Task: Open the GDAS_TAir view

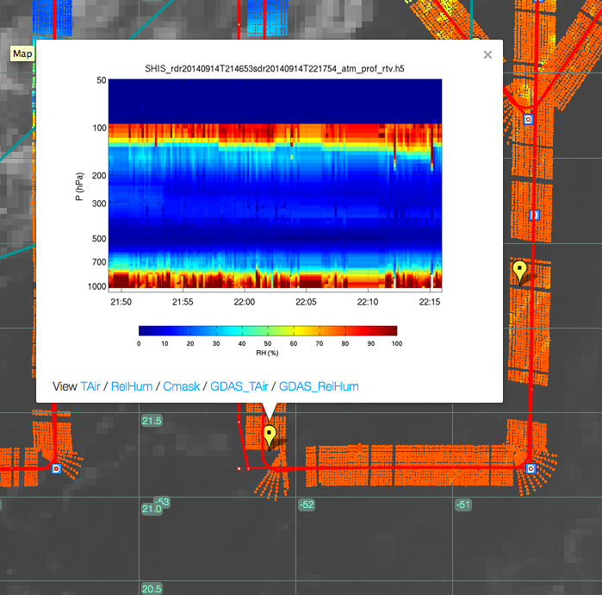Action: (239, 387)
